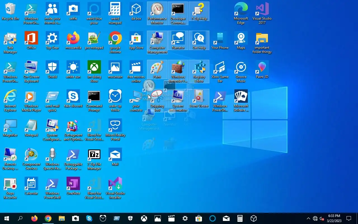This screenshot has height=224, width=358.
Task: Select the 'mozzarella' Firefox desktop shortcut
Action: pos(73,41)
